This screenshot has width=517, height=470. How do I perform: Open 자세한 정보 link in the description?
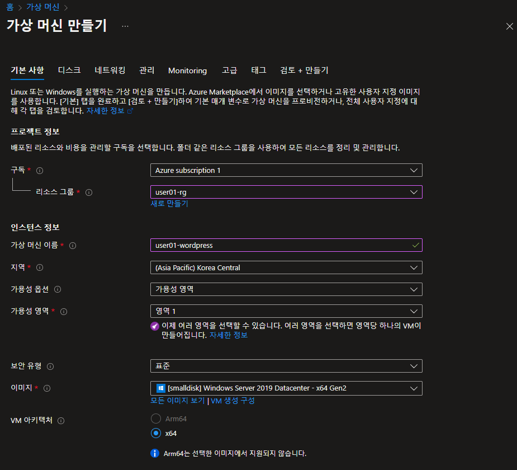click(x=105, y=111)
